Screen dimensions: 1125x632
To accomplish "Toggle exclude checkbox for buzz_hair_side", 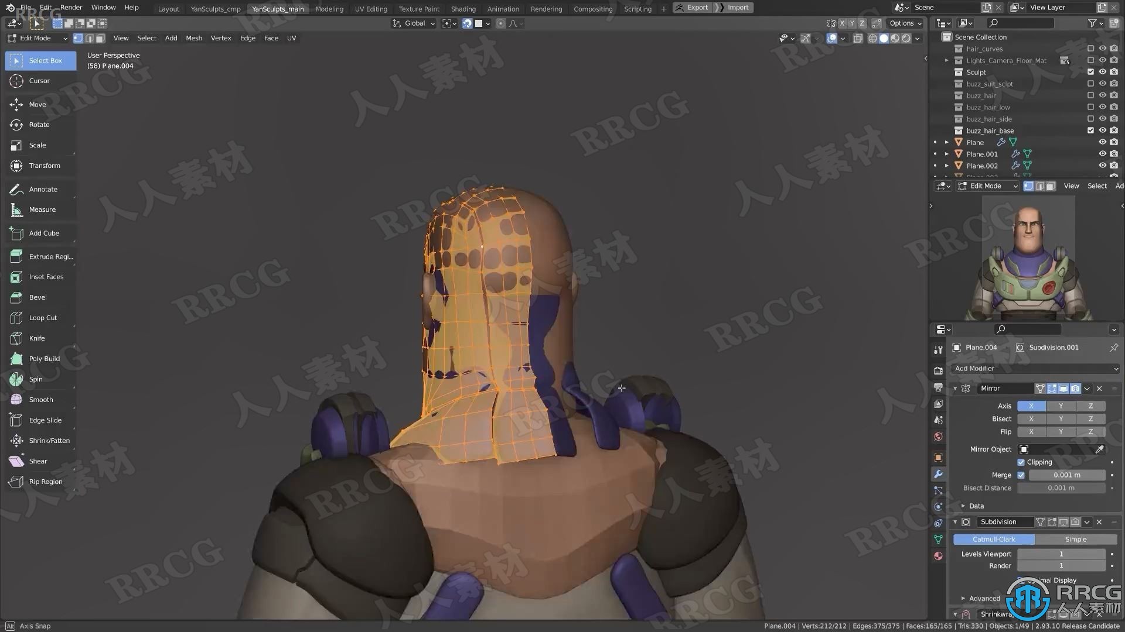I will point(1090,119).
